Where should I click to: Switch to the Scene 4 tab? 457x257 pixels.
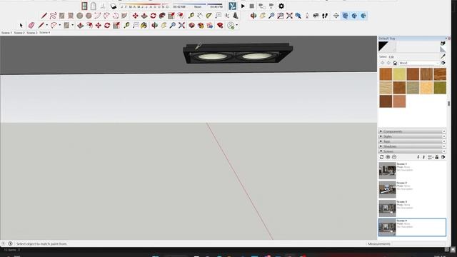click(x=44, y=33)
